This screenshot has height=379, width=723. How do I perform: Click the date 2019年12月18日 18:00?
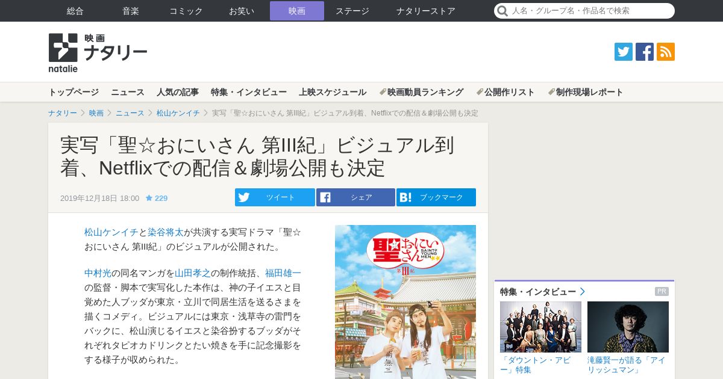click(x=99, y=198)
